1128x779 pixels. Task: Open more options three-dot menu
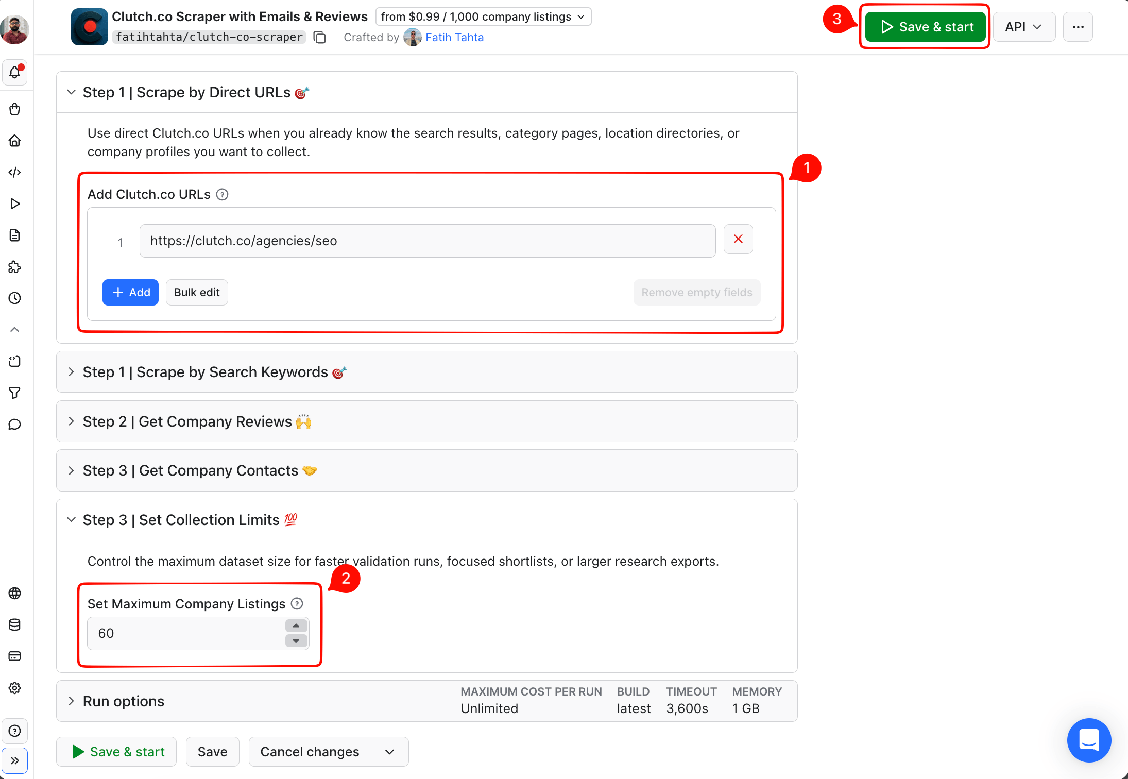[1078, 27]
